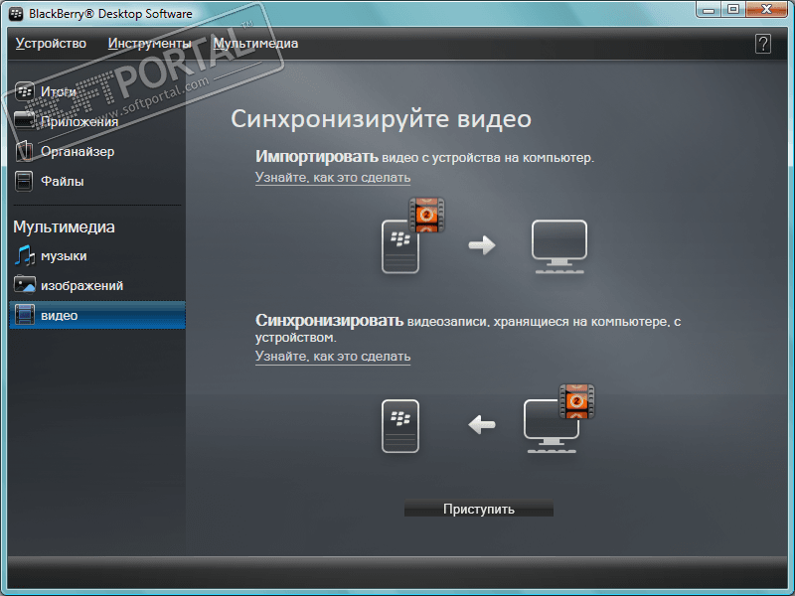Click the Приложения sidebar icon
The image size is (795, 596).
24,121
